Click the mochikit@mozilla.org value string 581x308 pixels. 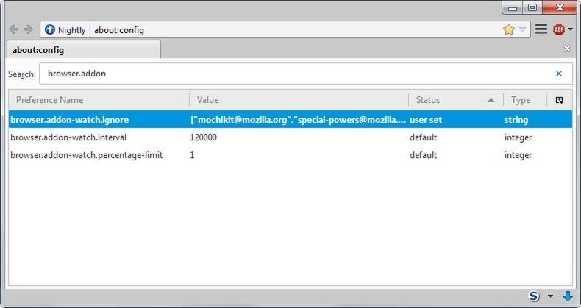point(298,120)
